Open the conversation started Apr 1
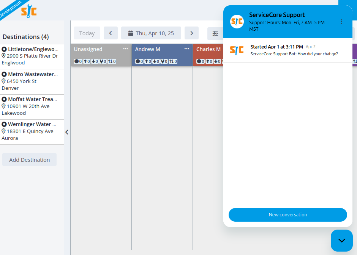The image size is (357, 255). pyautogui.click(x=288, y=50)
